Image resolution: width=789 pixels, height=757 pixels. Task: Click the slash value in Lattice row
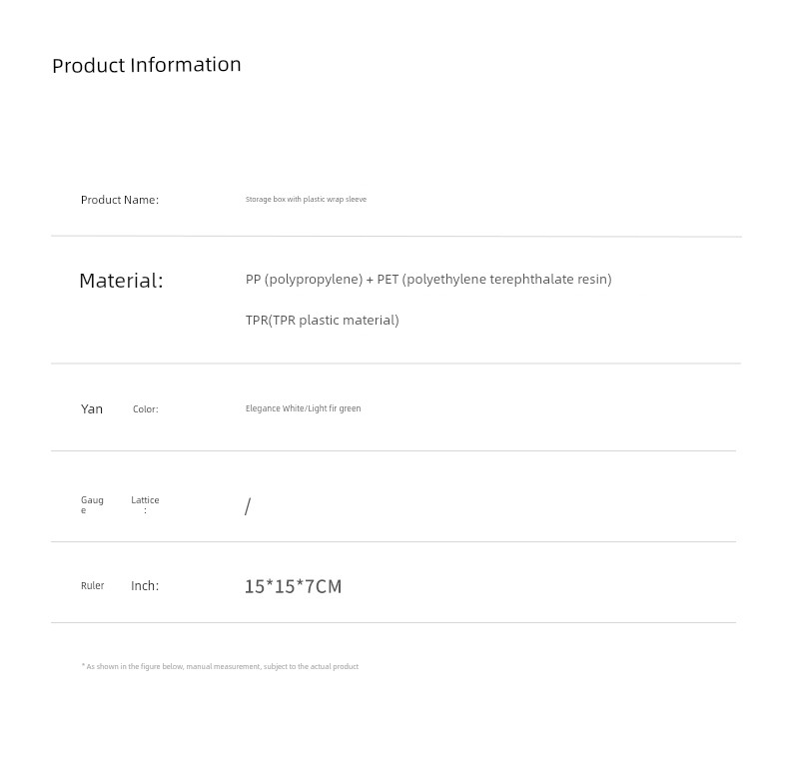pos(248,506)
